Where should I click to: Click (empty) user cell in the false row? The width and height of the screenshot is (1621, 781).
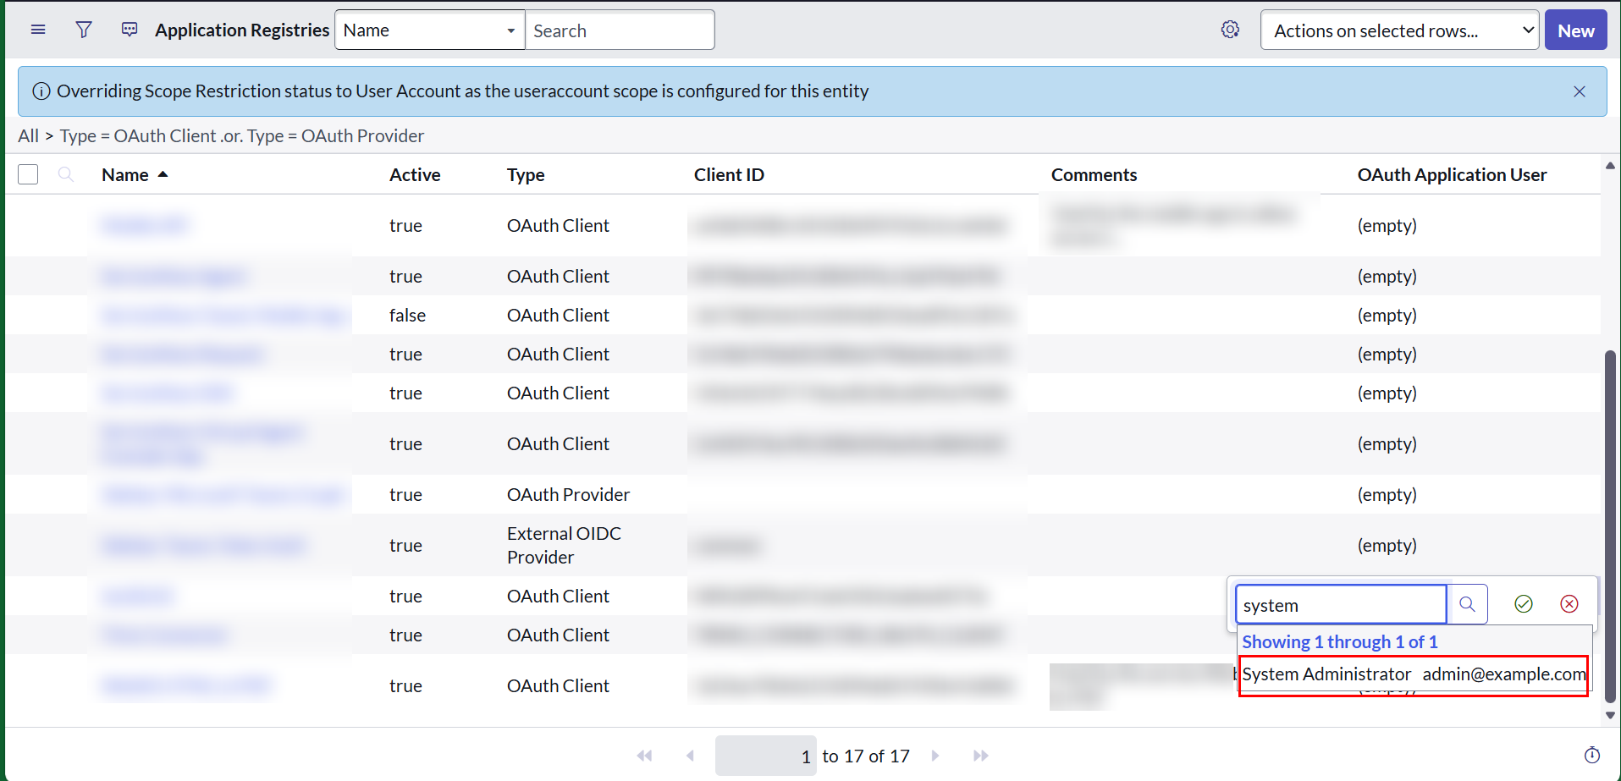(x=1387, y=315)
